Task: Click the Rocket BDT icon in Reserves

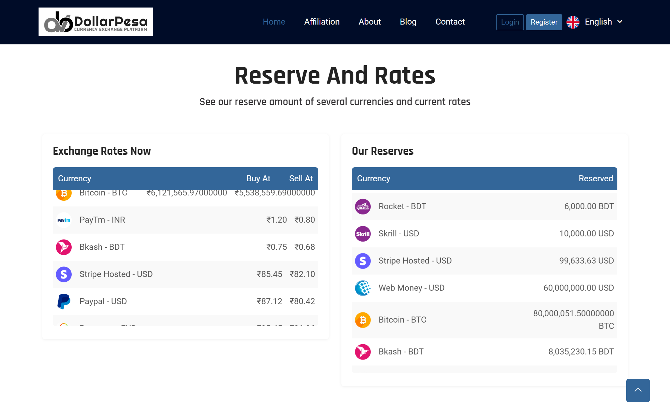Action: click(x=363, y=206)
